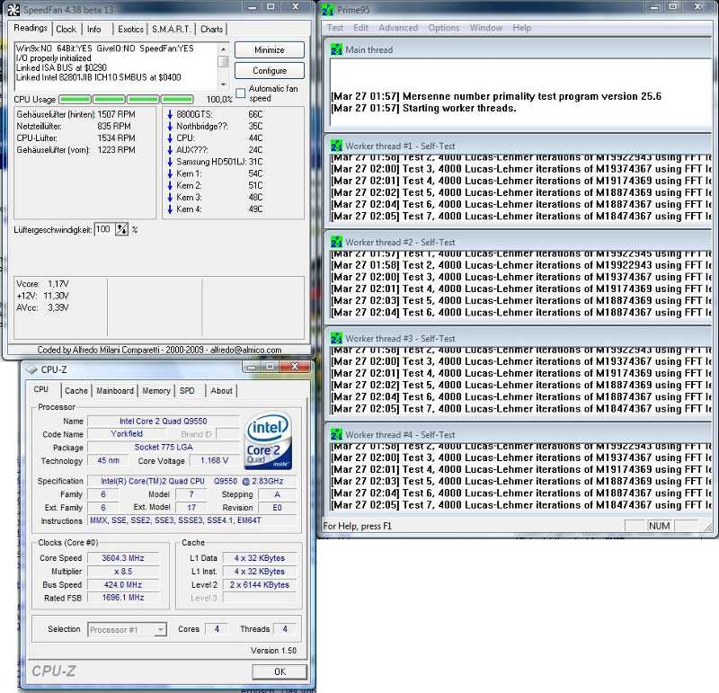
Task: Enable Automatic fan speed checkbox
Action: coord(240,93)
